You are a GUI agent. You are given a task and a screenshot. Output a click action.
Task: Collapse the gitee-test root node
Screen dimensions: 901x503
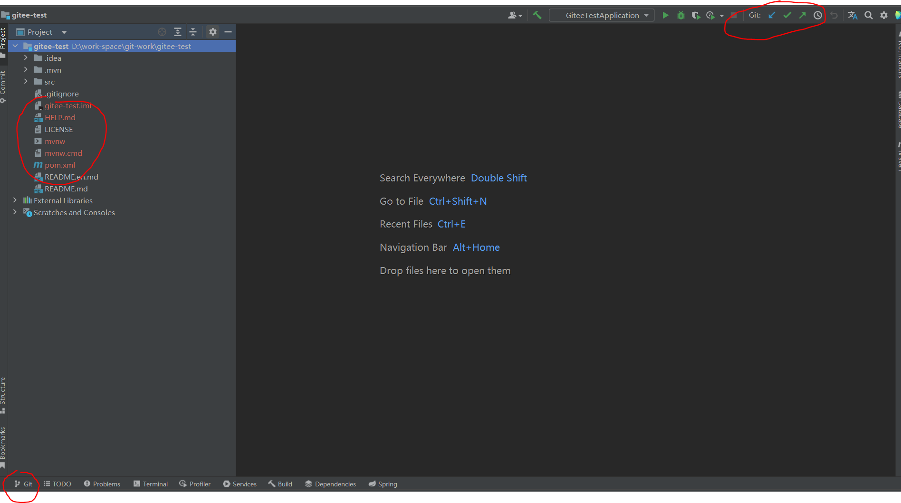(x=15, y=46)
